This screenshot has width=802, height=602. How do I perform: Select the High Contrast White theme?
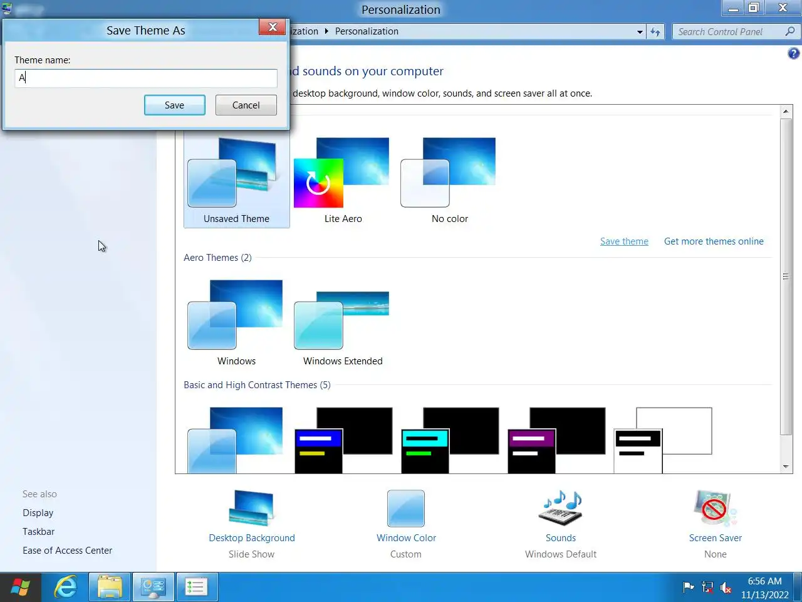coord(663,440)
